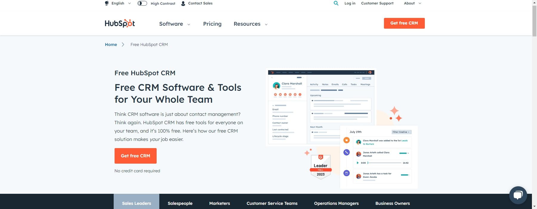
Task: Play the call recording in the illustration
Action: click(358, 163)
